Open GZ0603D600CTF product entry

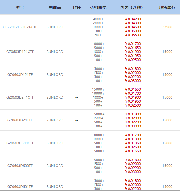20,143
